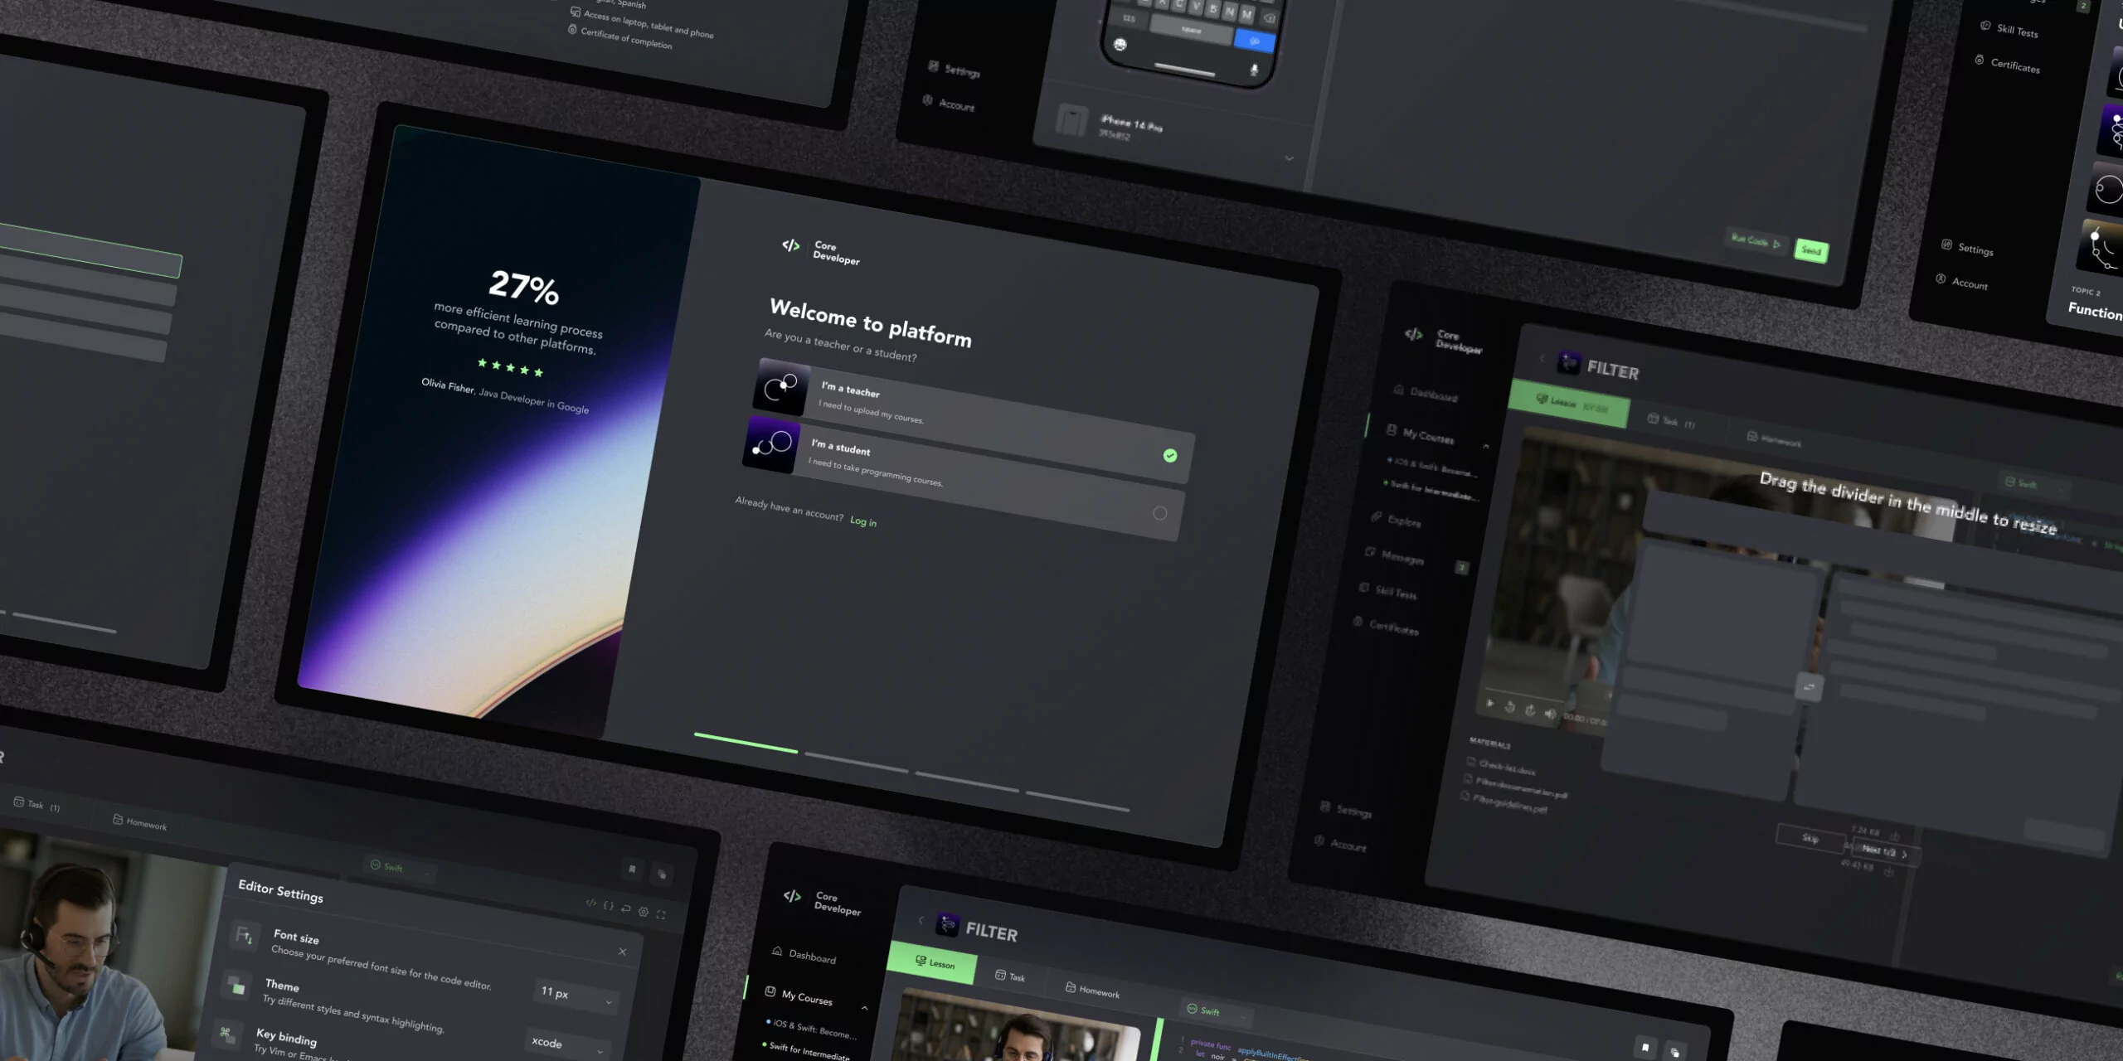Click the checked 'I'm a teacher' option
The image size is (2123, 1061).
1169,455
